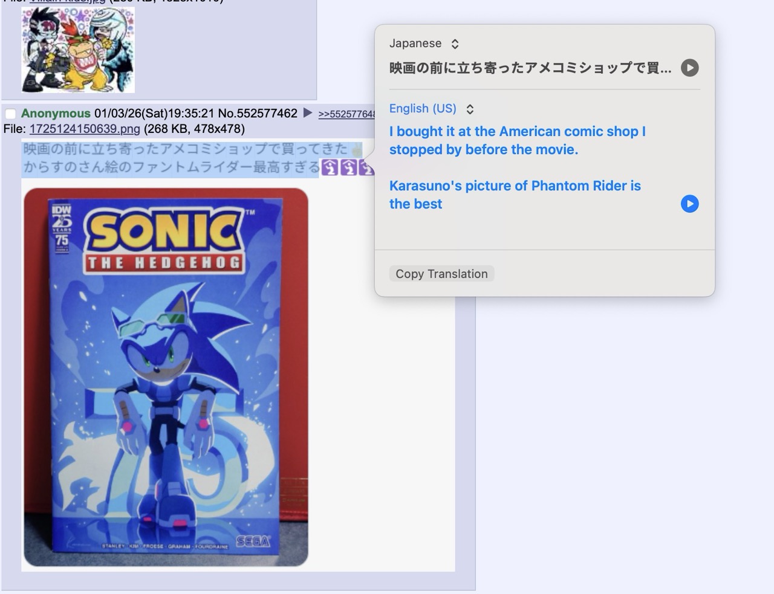This screenshot has height=594, width=774.
Task: Follow the >>552577648 reply backlink
Action: pyautogui.click(x=346, y=114)
